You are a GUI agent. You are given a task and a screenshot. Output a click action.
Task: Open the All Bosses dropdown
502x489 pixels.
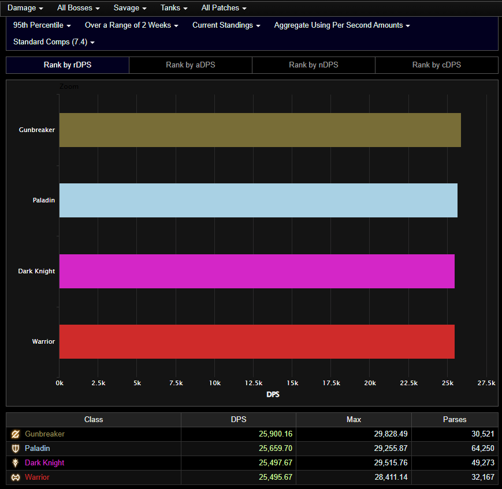pos(79,8)
